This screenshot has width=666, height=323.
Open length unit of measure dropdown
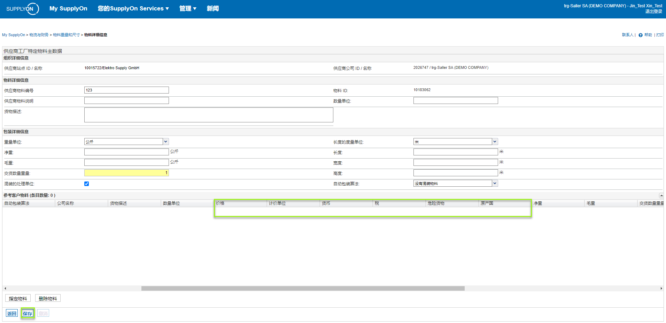(x=495, y=142)
